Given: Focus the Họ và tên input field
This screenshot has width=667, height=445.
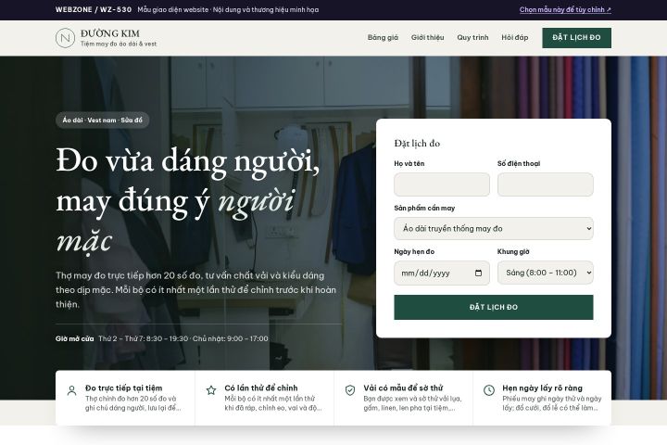Looking at the screenshot, I should (442, 184).
